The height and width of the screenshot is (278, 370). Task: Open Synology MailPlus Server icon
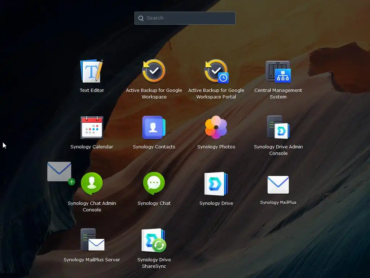92,240
